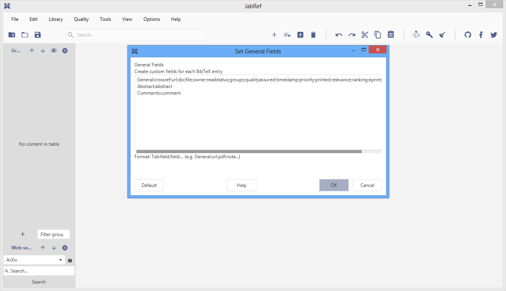This screenshot has width=506, height=291.
Task: Open library via folder icon
Action: coord(25,35)
